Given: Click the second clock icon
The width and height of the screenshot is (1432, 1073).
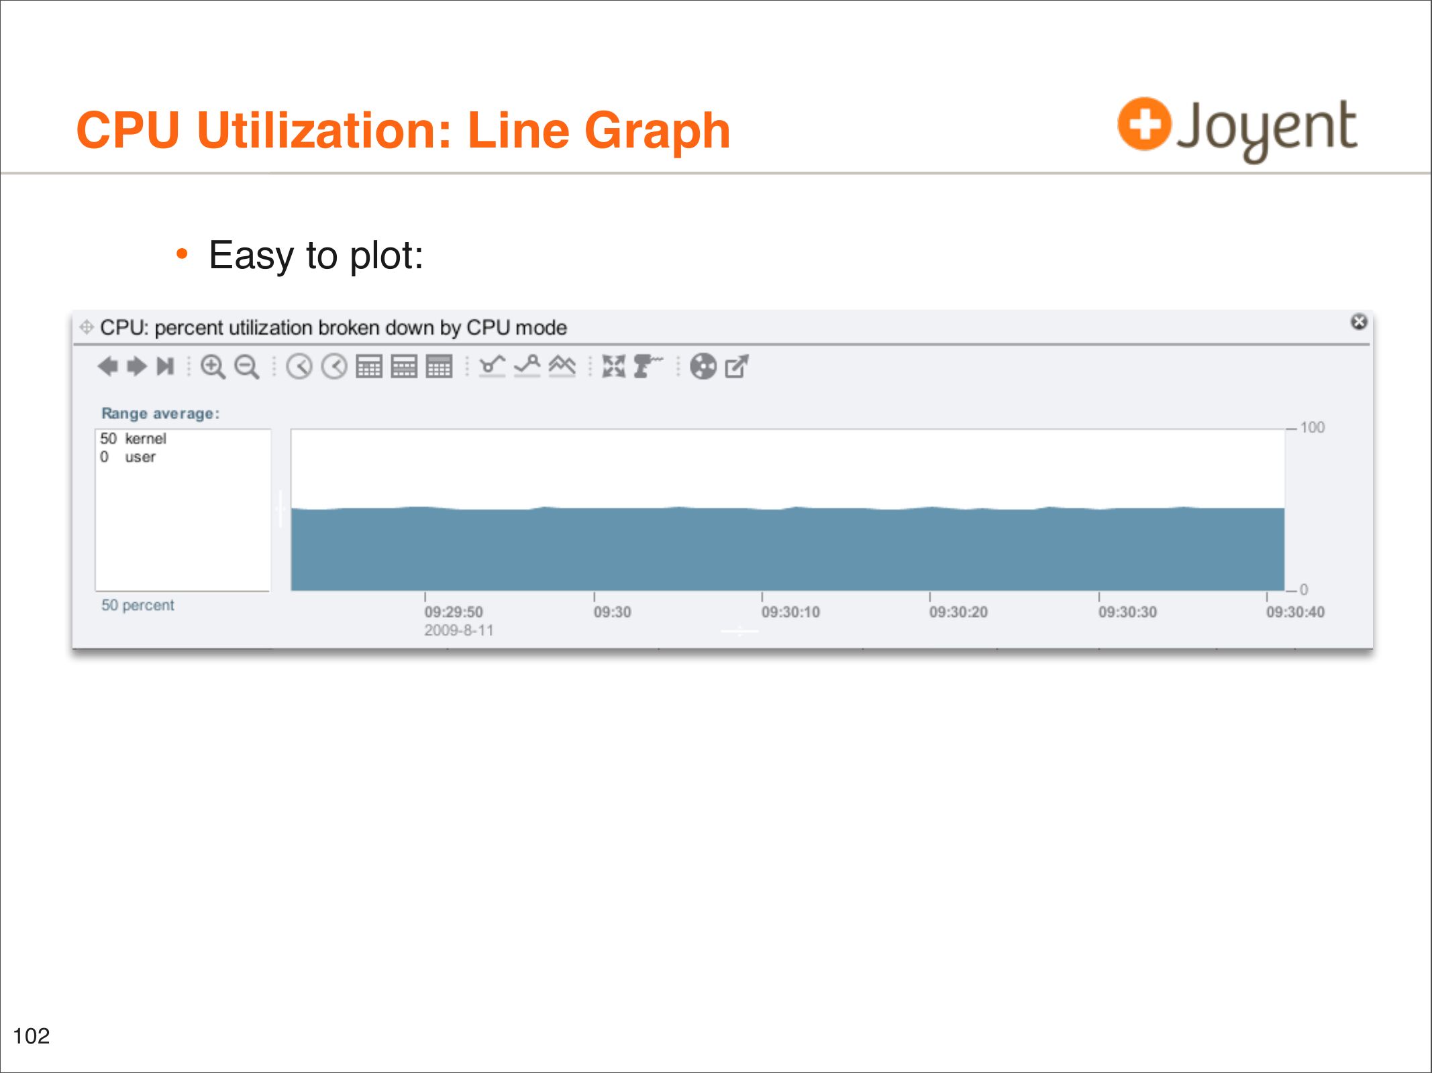Looking at the screenshot, I should (334, 367).
